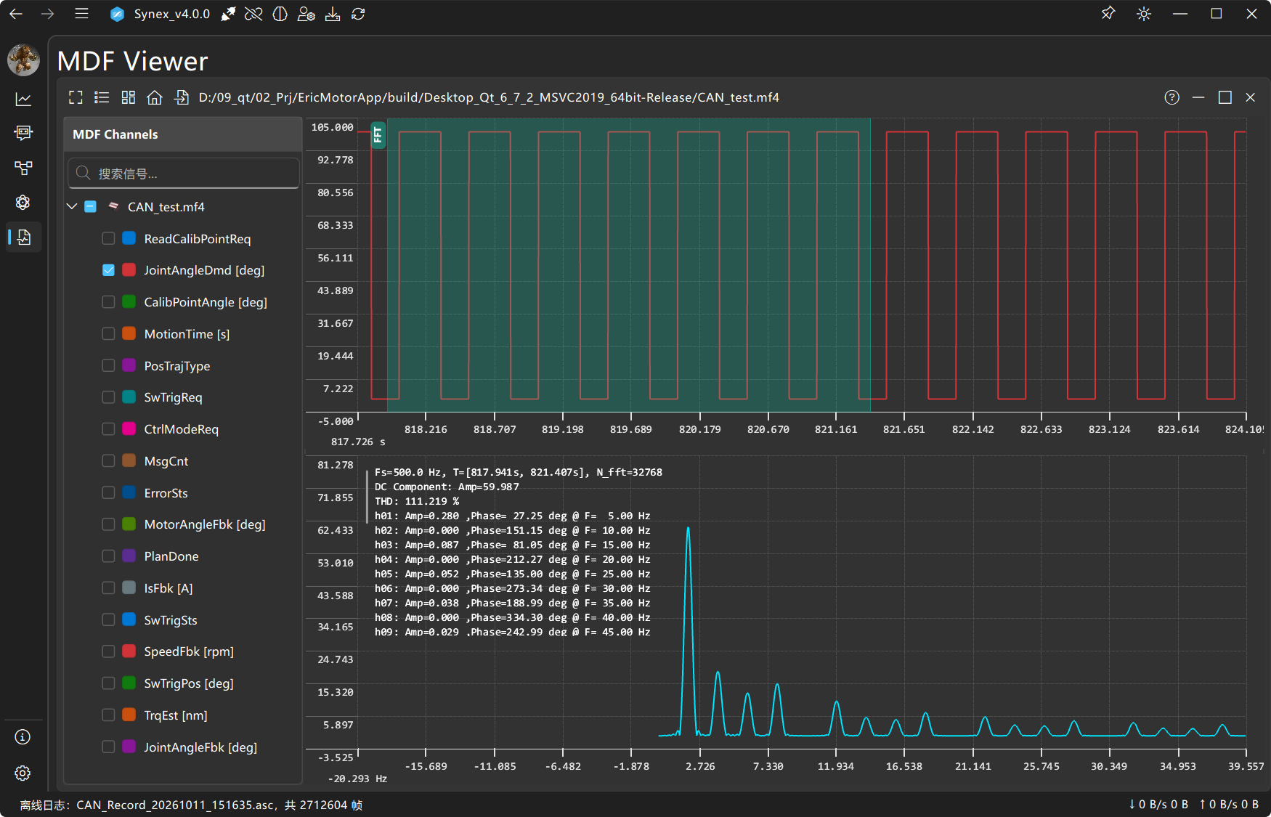Screen dimensions: 1271x817
Task: Toggle the contrast half-circle icon in title bar
Action: [280, 14]
